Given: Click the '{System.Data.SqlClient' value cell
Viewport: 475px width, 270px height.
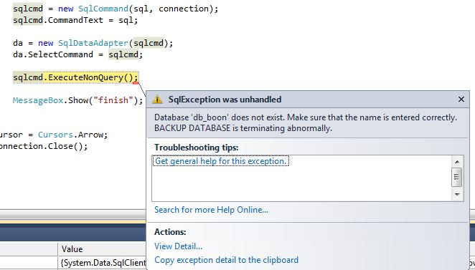Looking at the screenshot, I should [x=103, y=263].
